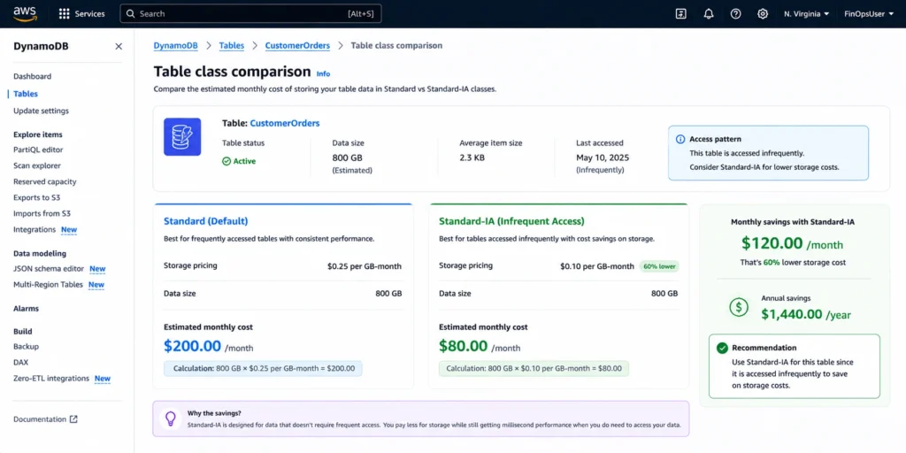
Task: Open Exports to S3
Action: pyautogui.click(x=37, y=197)
